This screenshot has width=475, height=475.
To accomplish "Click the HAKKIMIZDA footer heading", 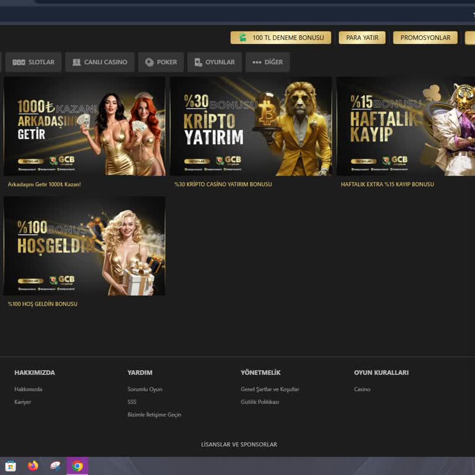I will point(35,372).
